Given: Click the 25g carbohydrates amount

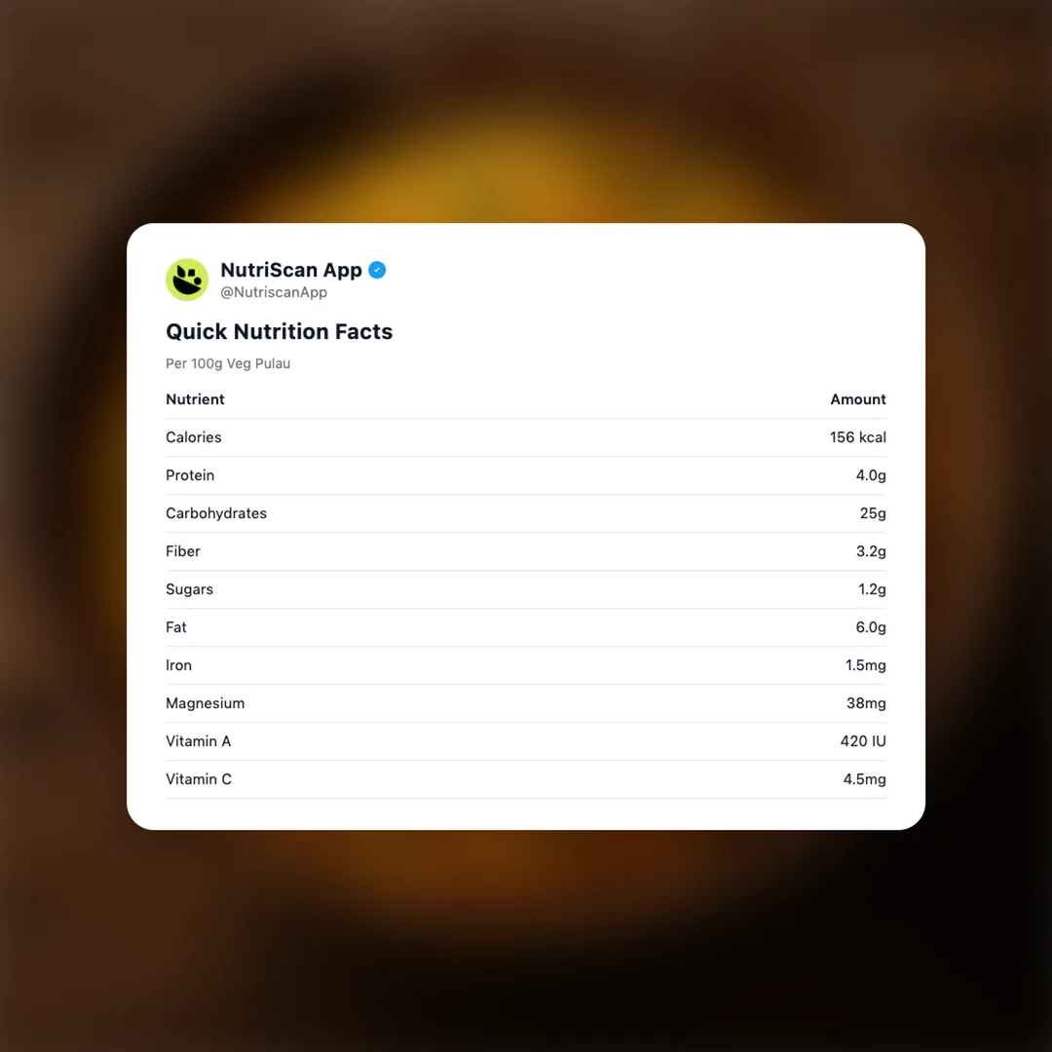Looking at the screenshot, I should [873, 513].
